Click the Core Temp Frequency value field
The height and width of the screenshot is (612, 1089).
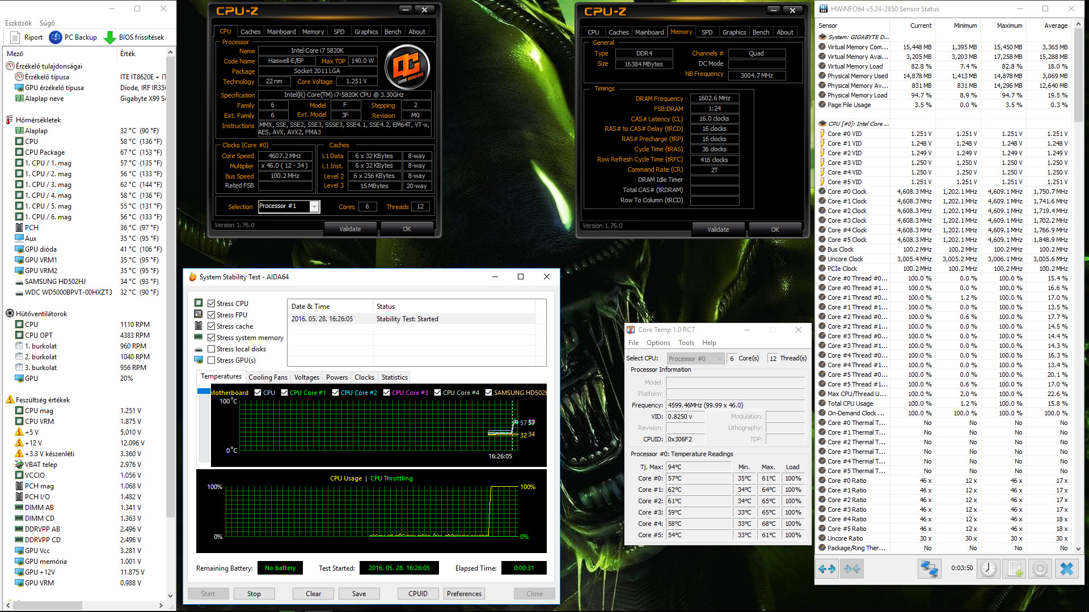click(736, 405)
